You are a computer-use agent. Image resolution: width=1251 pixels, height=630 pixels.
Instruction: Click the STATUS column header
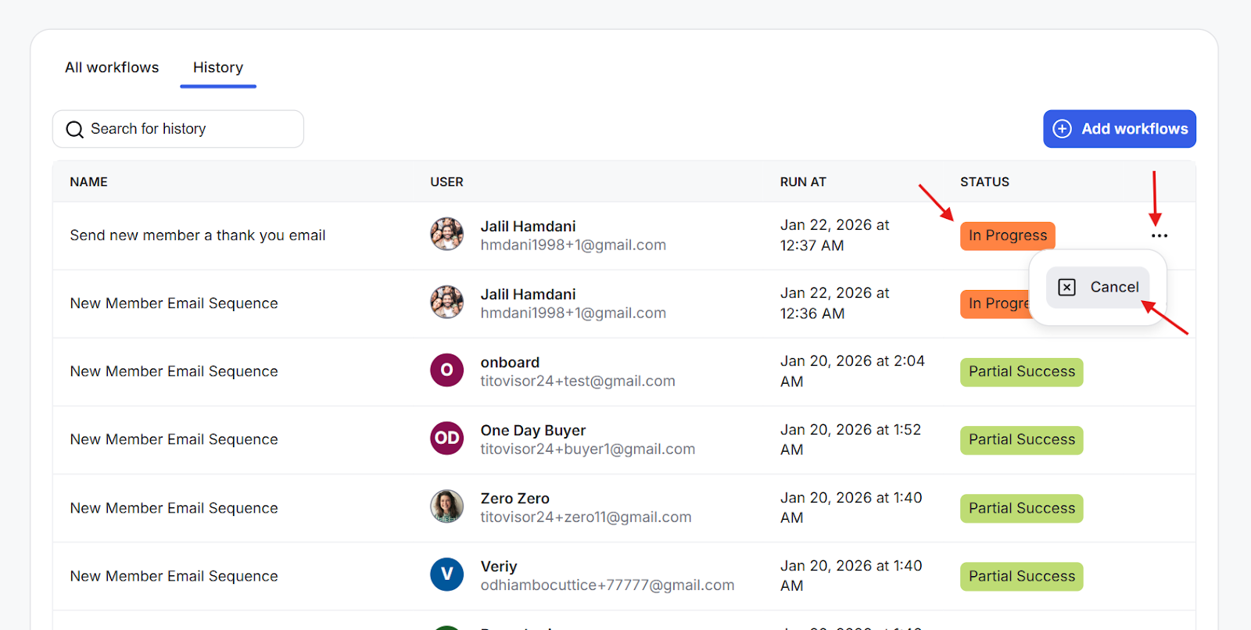coord(984,182)
